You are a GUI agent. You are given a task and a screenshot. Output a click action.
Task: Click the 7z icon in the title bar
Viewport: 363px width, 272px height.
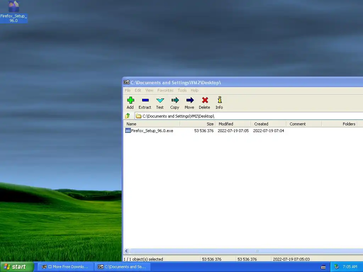coord(127,82)
